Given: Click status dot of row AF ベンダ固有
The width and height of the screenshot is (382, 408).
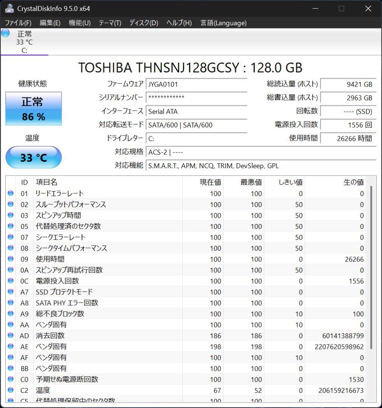Looking at the screenshot, I should 11,357.
